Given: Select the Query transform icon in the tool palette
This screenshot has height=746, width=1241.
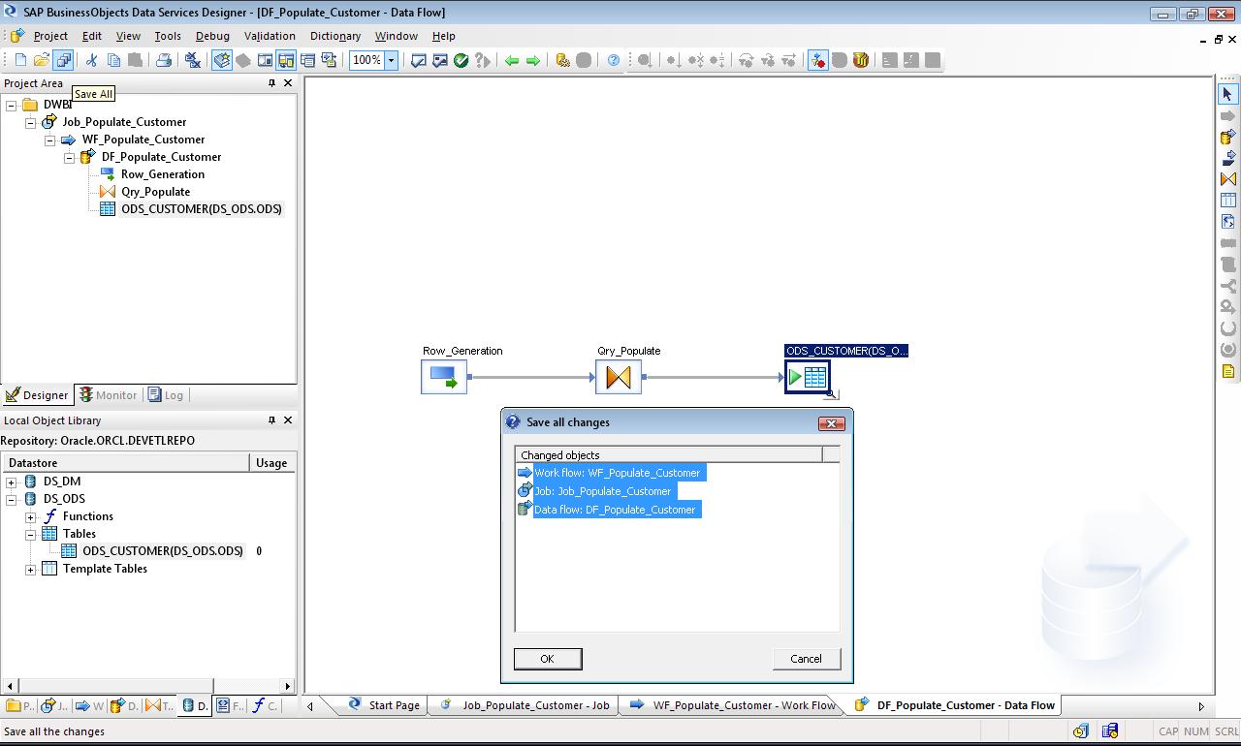Looking at the screenshot, I should (1227, 179).
